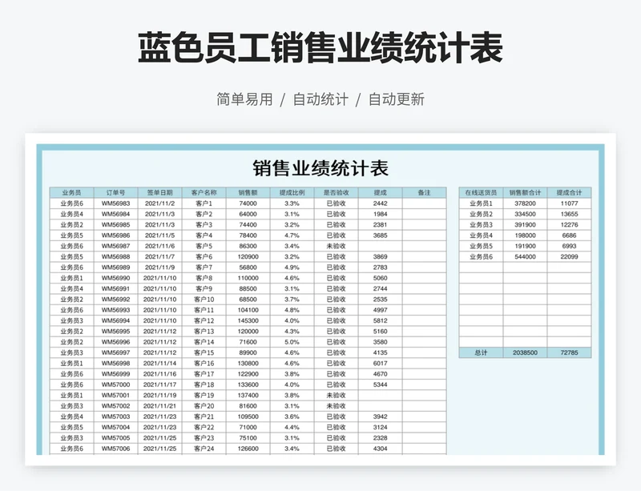This screenshot has height=491, width=641.
Task: Select commission cell 4304
Action: [380, 449]
